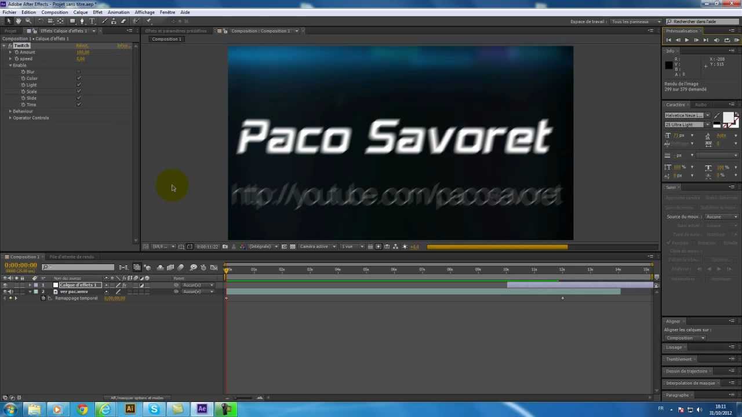Expand the Behaviour group

10,111
